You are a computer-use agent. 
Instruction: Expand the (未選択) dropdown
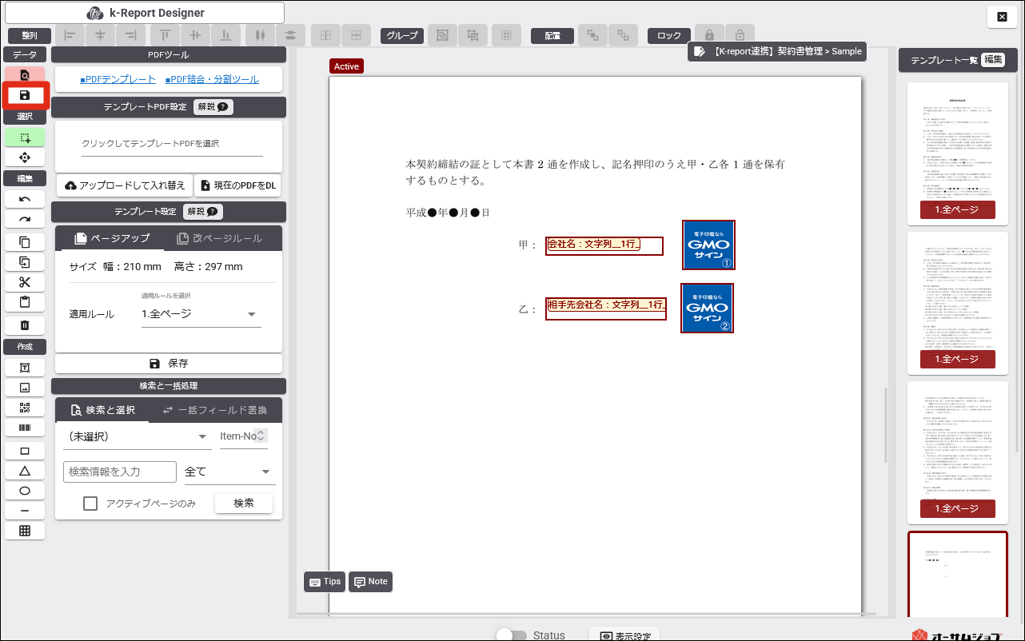click(137, 436)
